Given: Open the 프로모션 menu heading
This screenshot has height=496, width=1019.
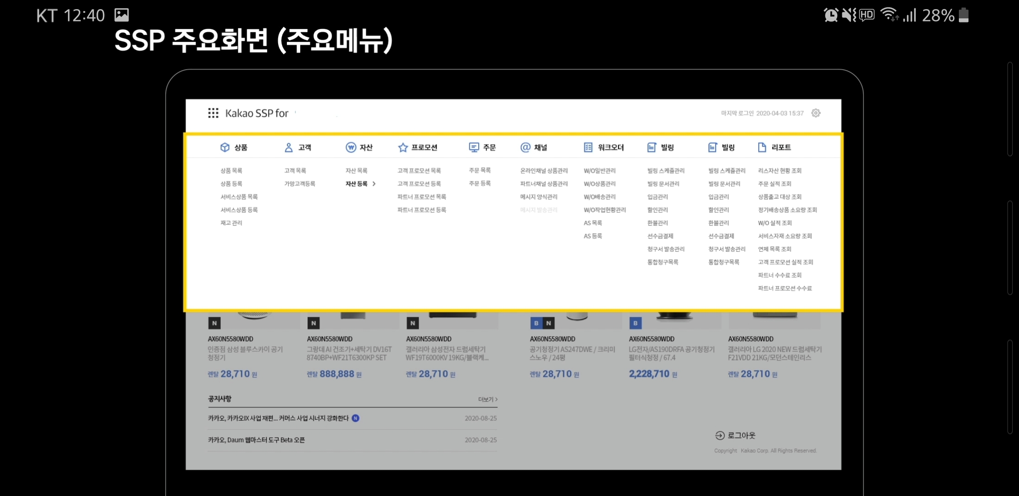Looking at the screenshot, I should tap(424, 147).
